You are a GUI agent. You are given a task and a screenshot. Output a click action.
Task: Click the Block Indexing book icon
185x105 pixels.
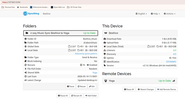coord(25,61)
